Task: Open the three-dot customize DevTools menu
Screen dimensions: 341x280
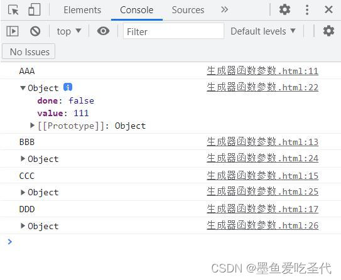Action: pos(307,10)
